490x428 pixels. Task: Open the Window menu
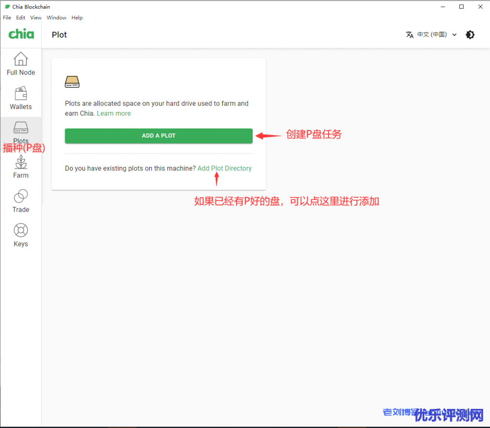coord(56,18)
